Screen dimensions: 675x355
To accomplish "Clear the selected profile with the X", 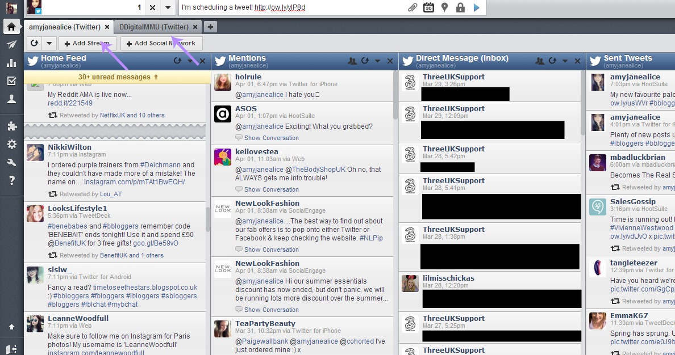I will [152, 7].
